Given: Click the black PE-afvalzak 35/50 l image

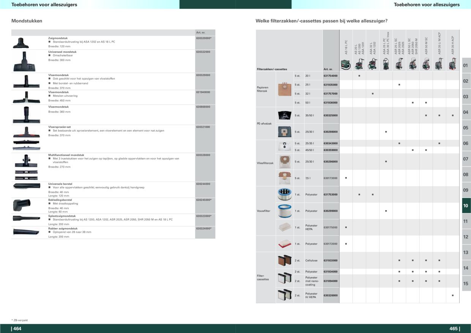Looking at the screenshot, I should (284, 115).
